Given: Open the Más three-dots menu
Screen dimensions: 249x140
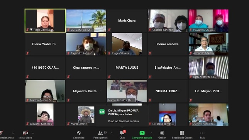Looking at the screenshot, I should point(202,133).
